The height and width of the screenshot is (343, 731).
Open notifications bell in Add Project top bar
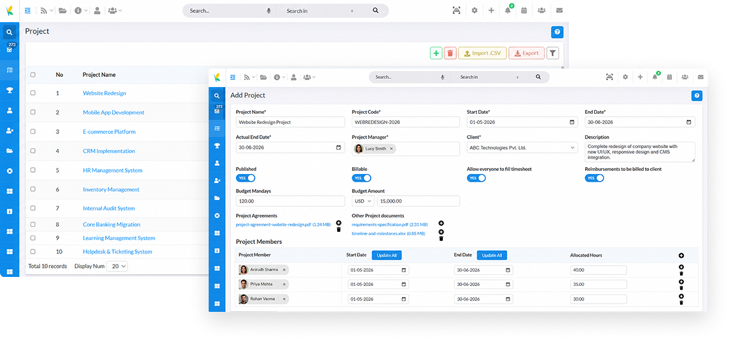(x=655, y=77)
